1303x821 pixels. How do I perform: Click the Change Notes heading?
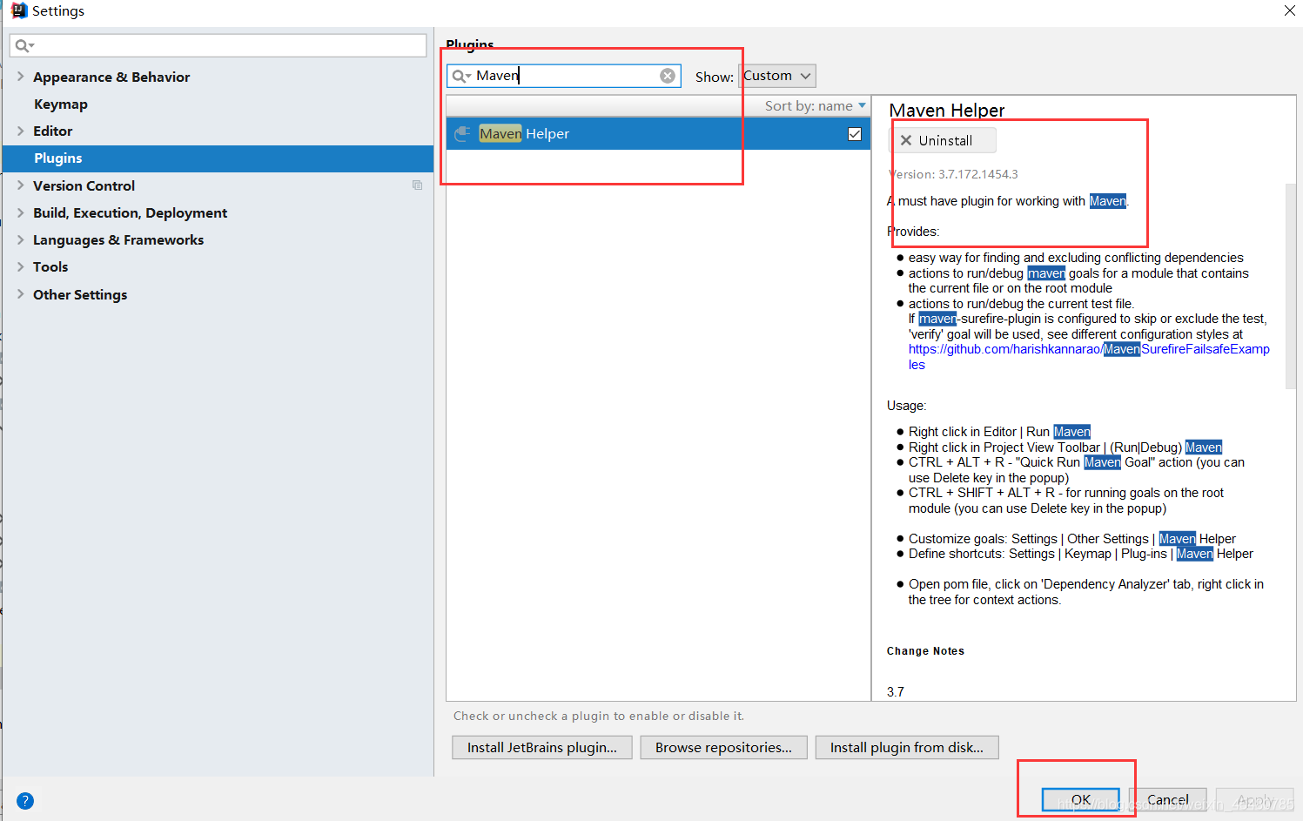pos(925,651)
